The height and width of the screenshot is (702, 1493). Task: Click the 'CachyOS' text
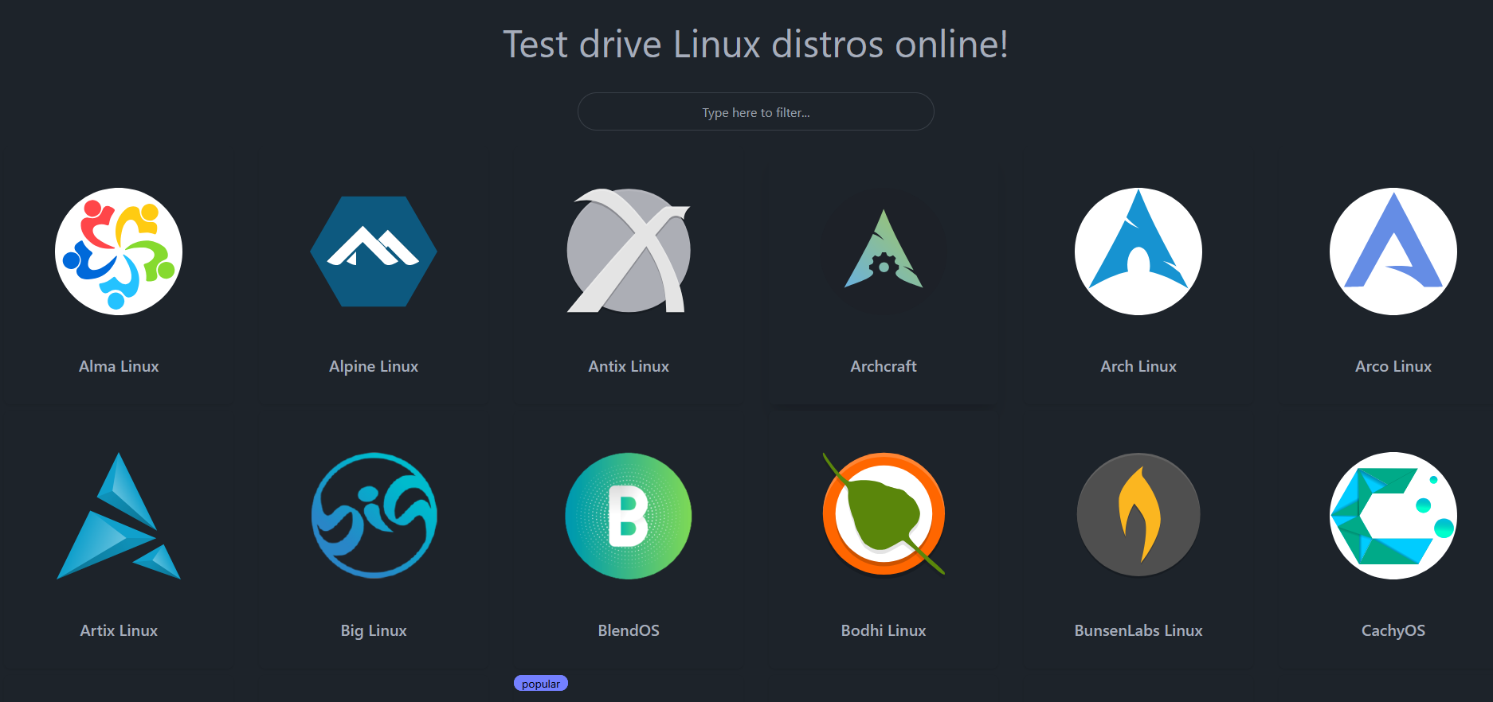pos(1393,630)
